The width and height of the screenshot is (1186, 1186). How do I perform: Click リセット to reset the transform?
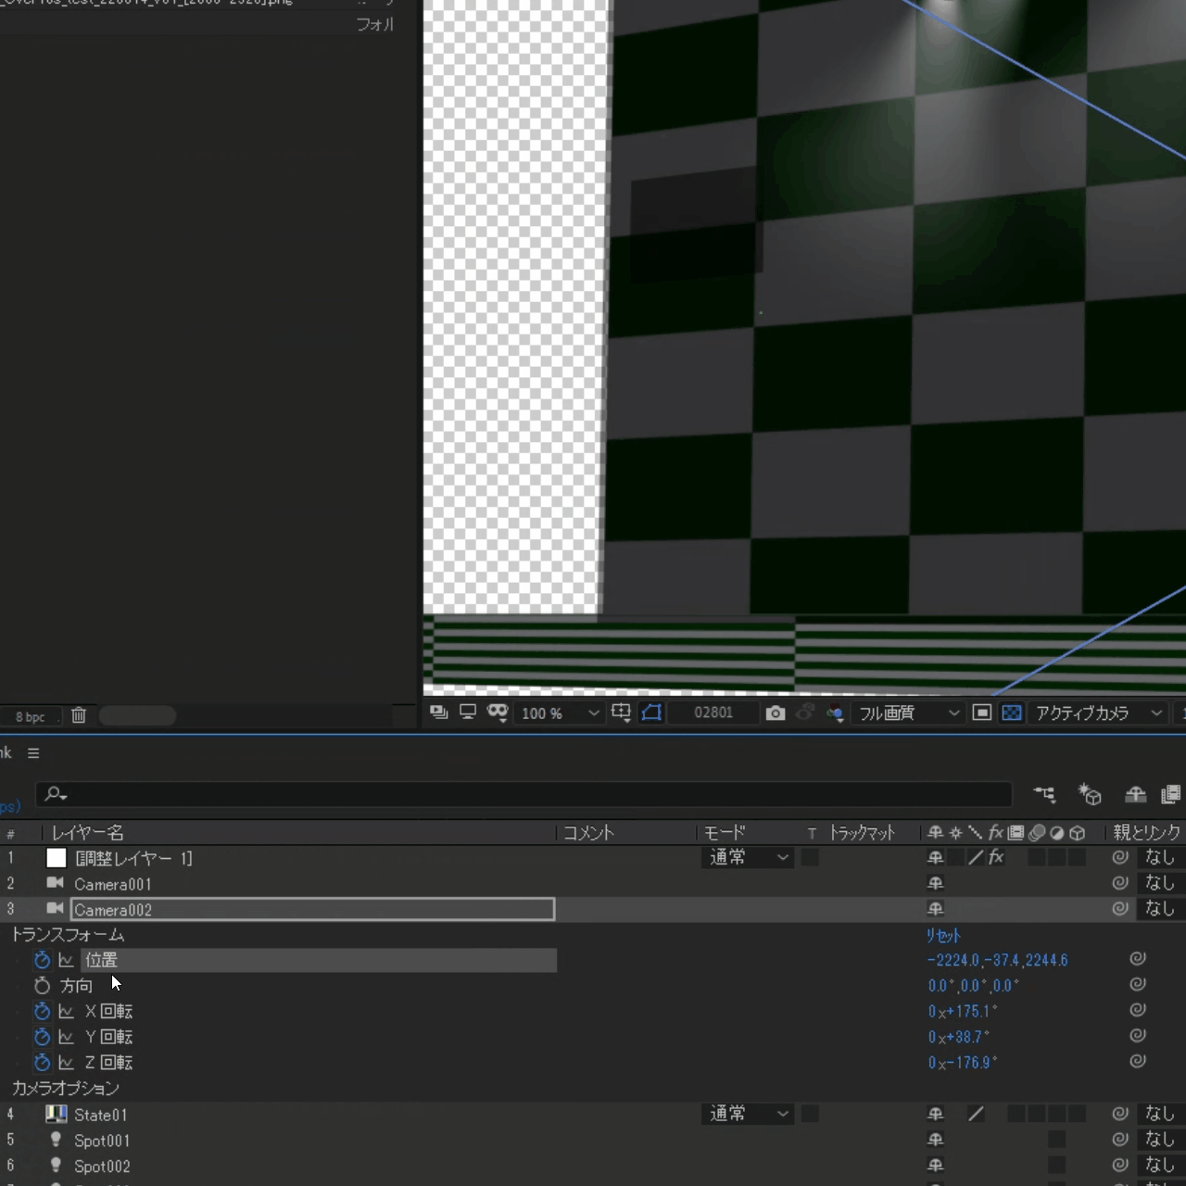tap(943, 936)
